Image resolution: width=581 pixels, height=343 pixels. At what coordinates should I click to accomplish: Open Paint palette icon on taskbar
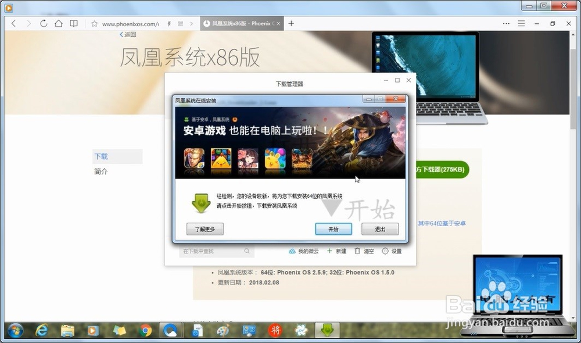223,330
